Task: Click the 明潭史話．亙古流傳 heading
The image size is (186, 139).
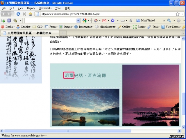Action: point(85,75)
